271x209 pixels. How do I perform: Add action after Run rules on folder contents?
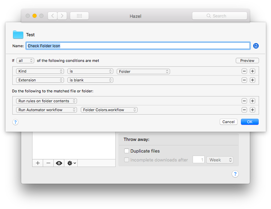(x=252, y=101)
